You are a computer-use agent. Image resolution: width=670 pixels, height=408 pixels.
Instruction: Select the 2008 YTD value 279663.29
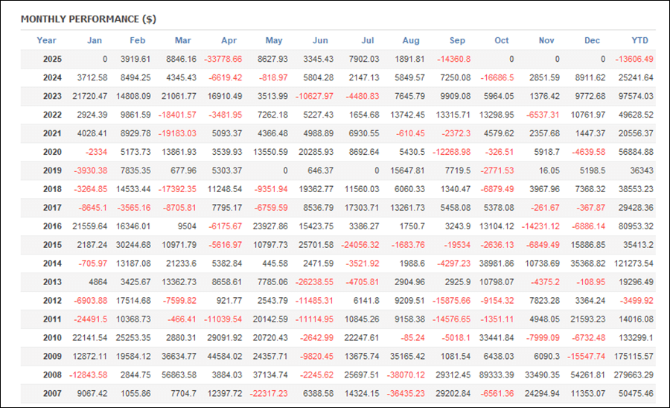click(631, 375)
